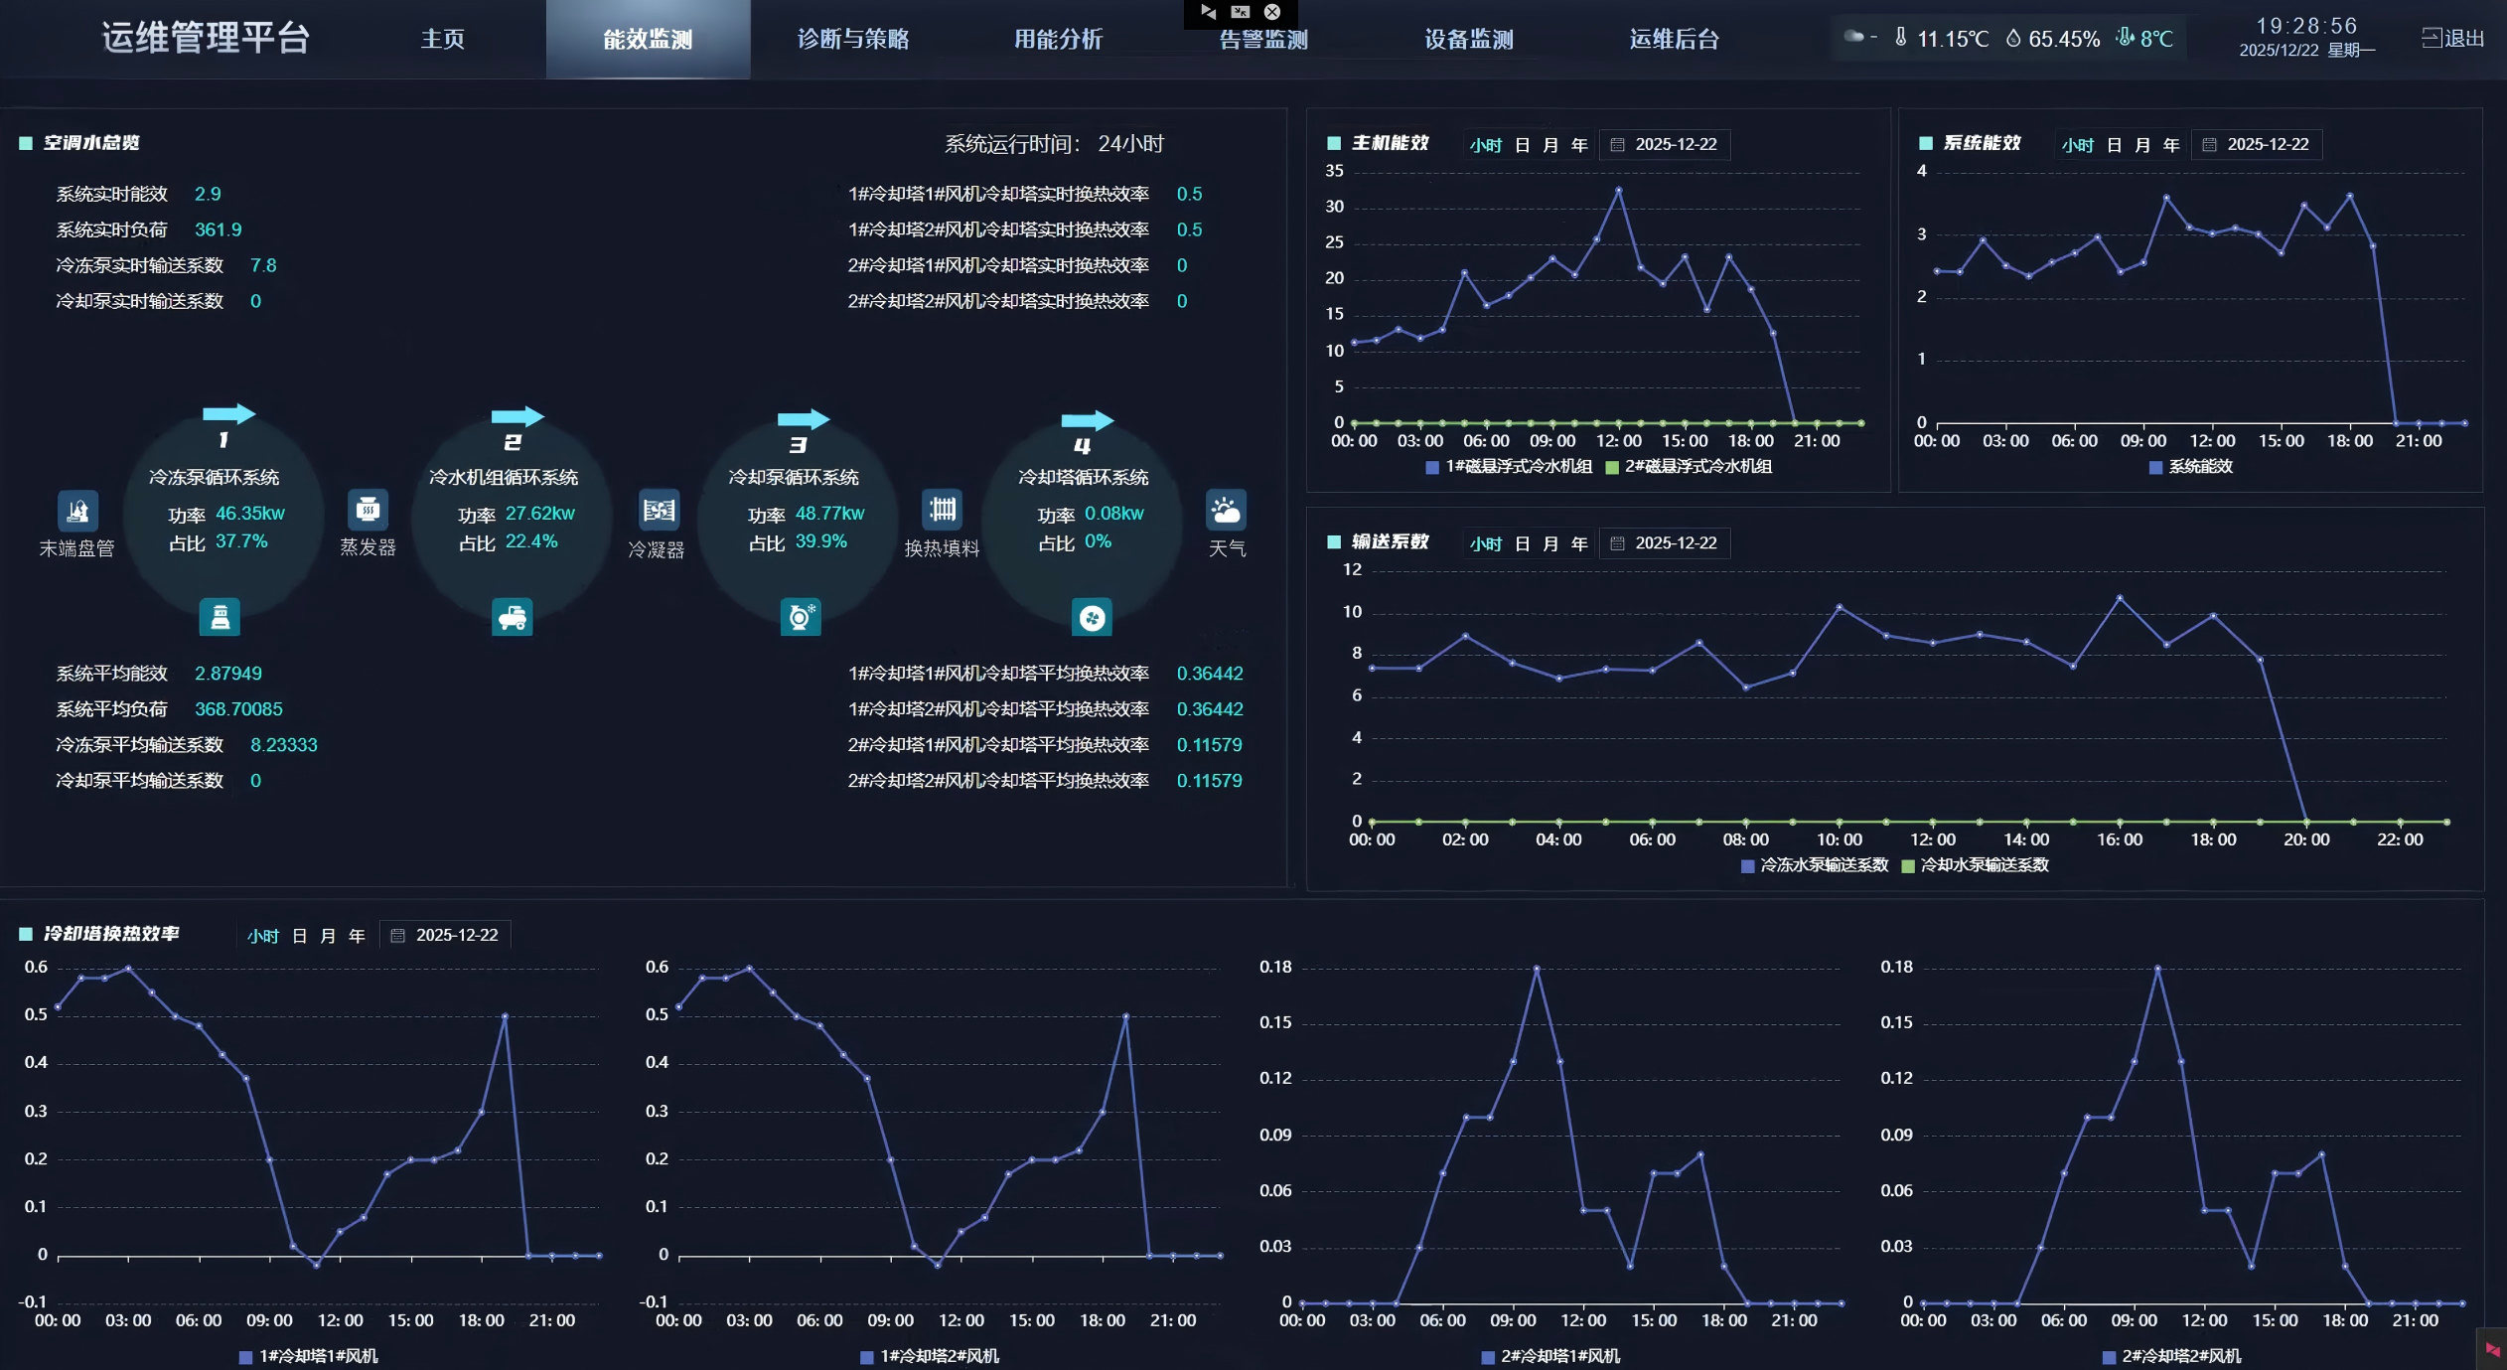Switch to the 诊断与策略 tab

coord(853,40)
